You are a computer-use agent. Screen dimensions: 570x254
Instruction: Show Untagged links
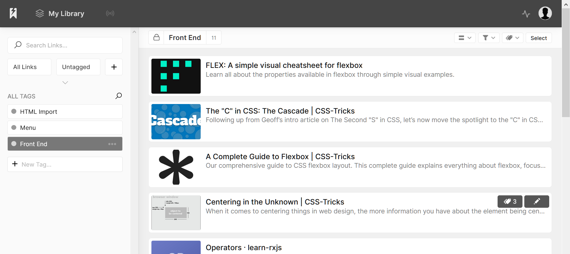(78, 67)
